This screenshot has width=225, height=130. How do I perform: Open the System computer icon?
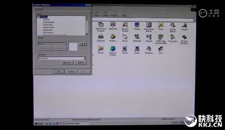point(137,49)
